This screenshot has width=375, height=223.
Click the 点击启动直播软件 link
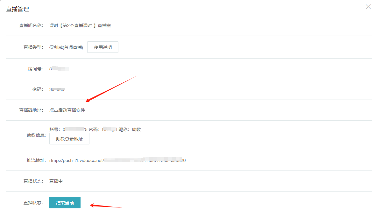point(67,110)
